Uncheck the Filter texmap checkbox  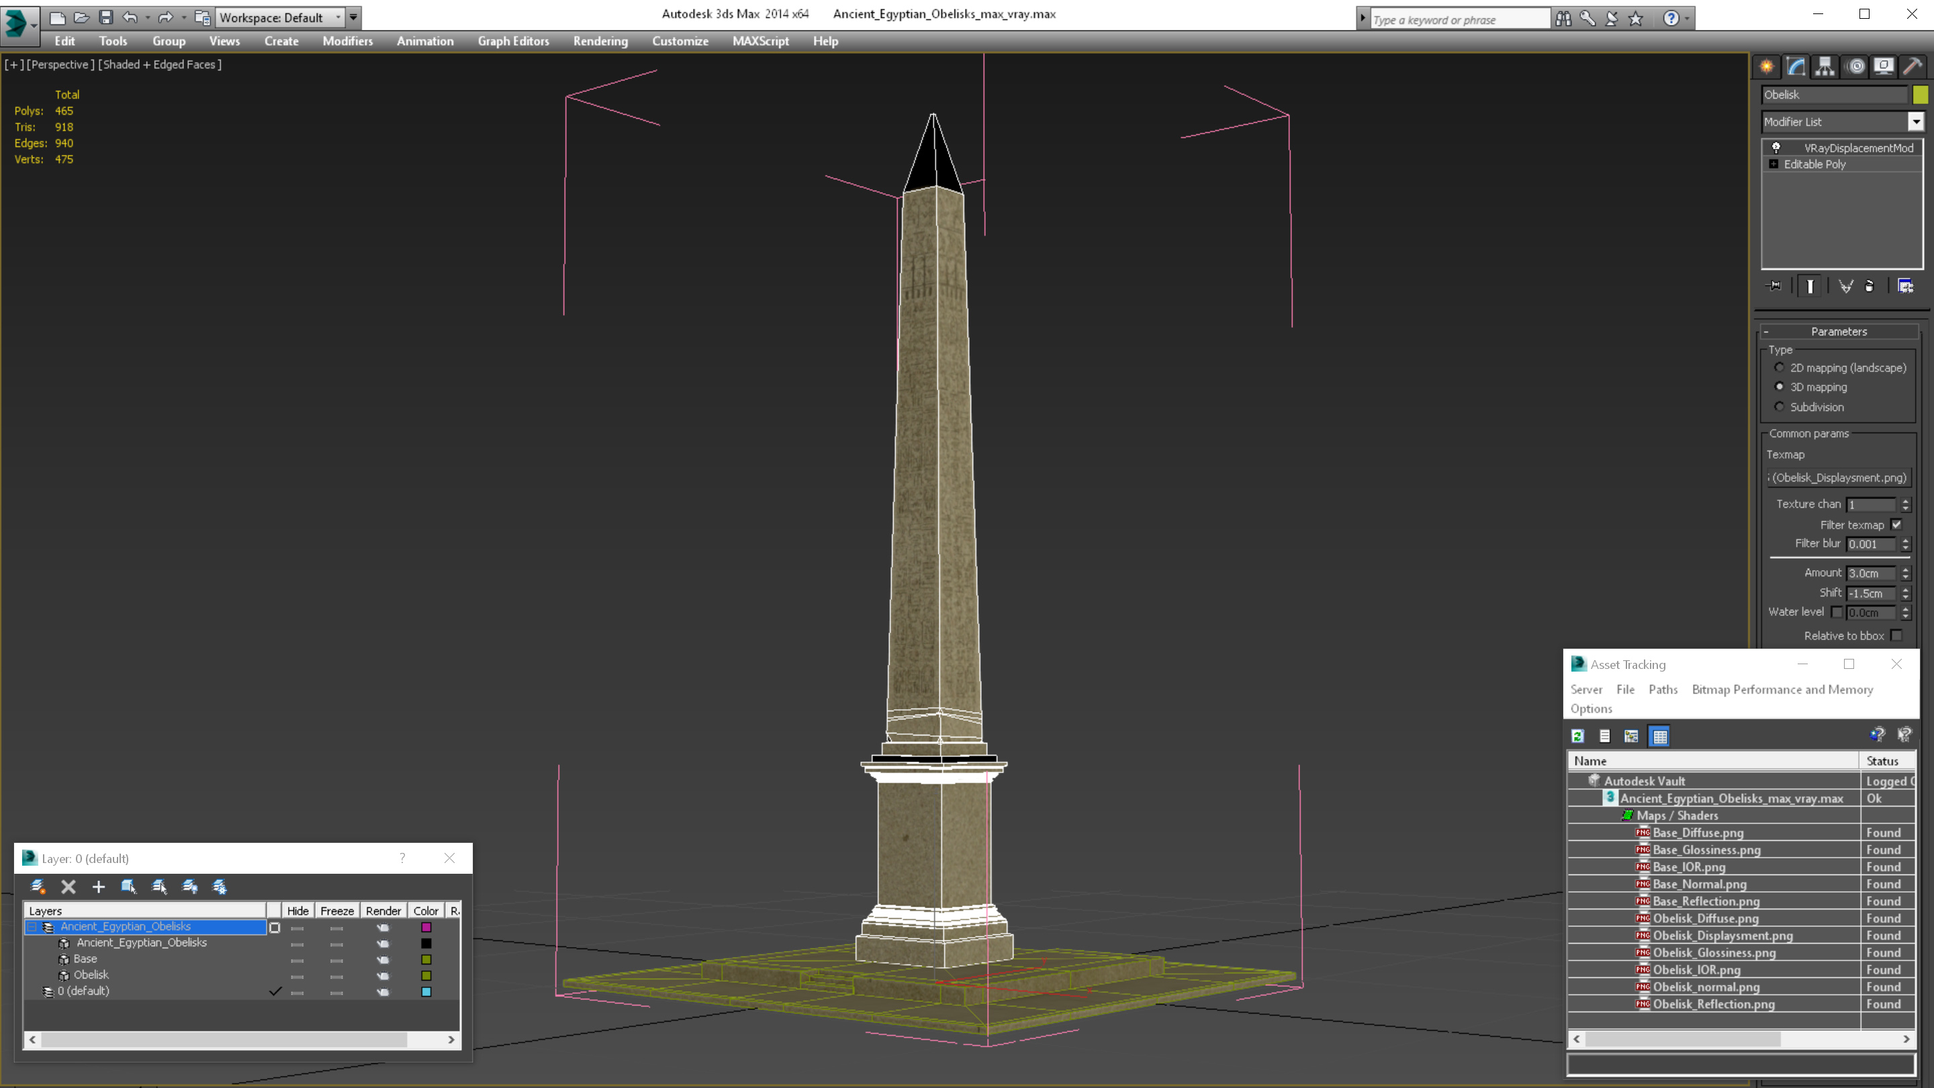(1896, 525)
